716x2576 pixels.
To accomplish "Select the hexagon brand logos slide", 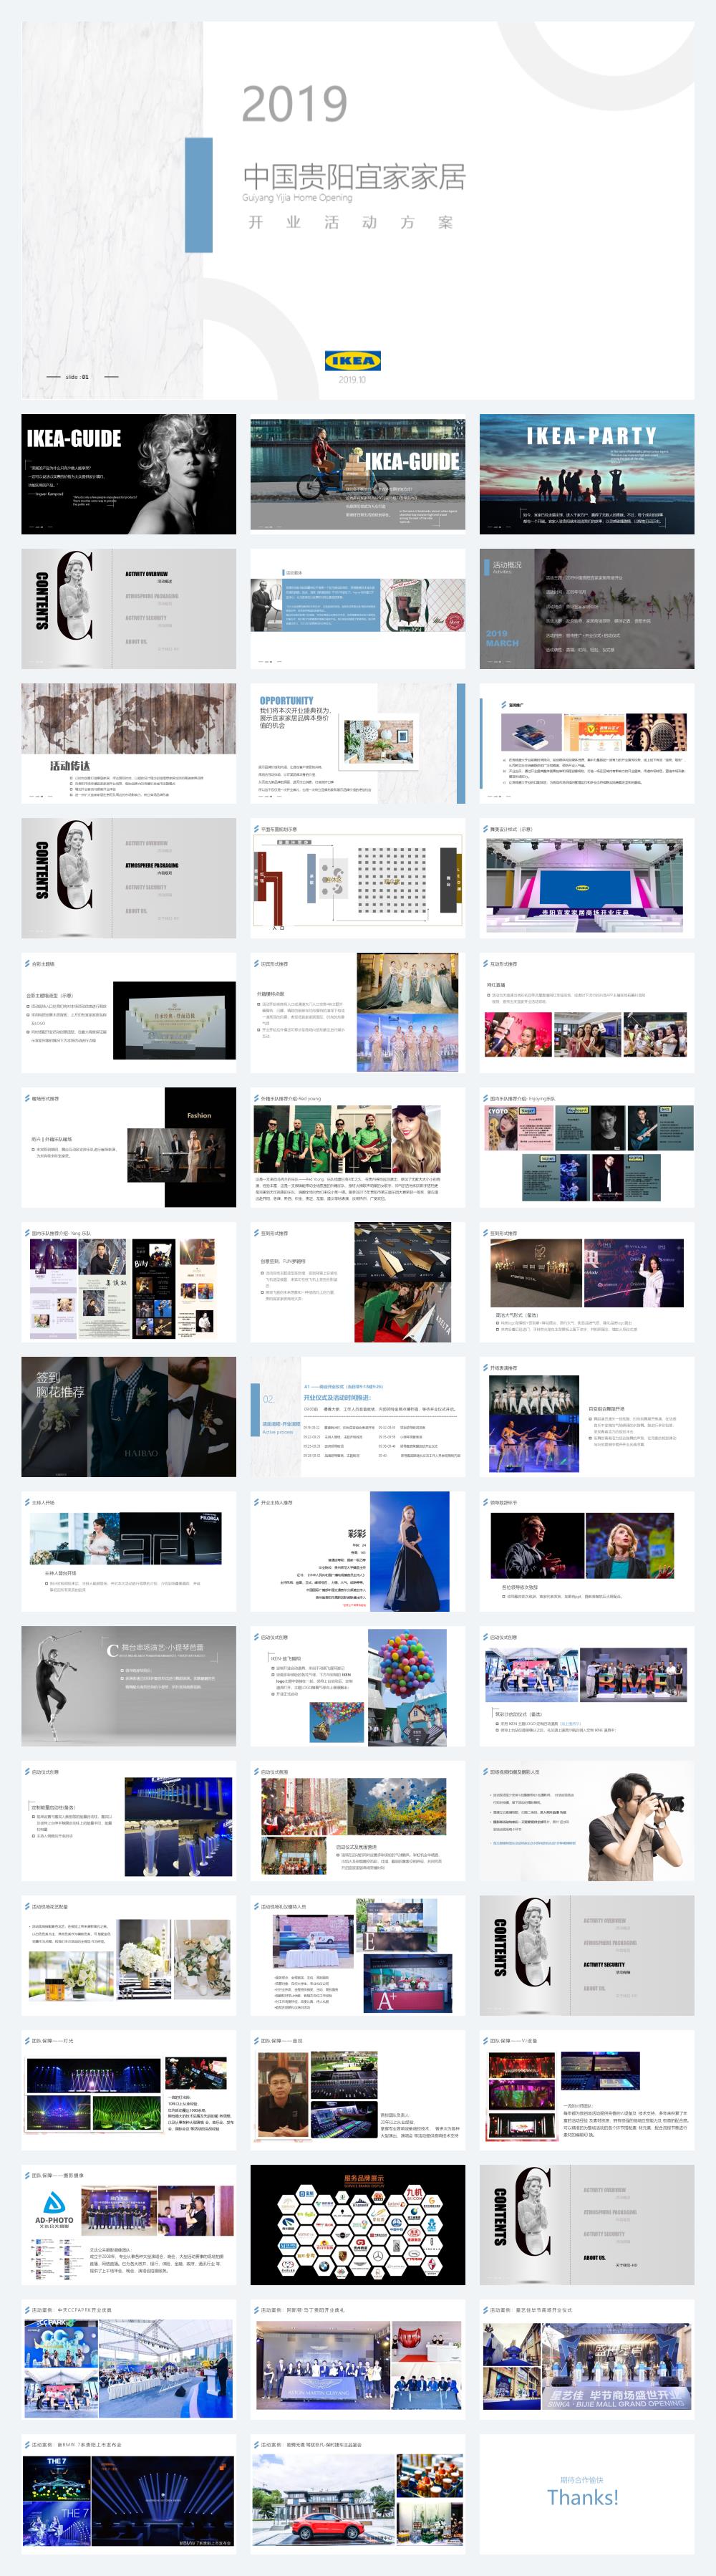I will [357, 2225].
